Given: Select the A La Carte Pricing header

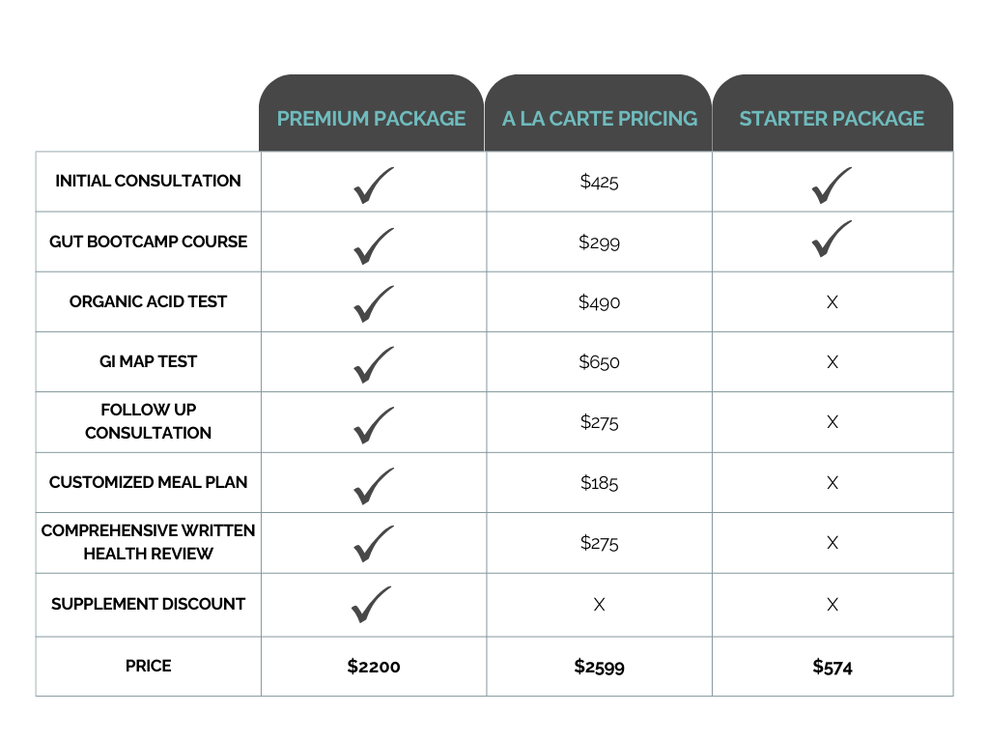Looking at the screenshot, I should point(599,113).
